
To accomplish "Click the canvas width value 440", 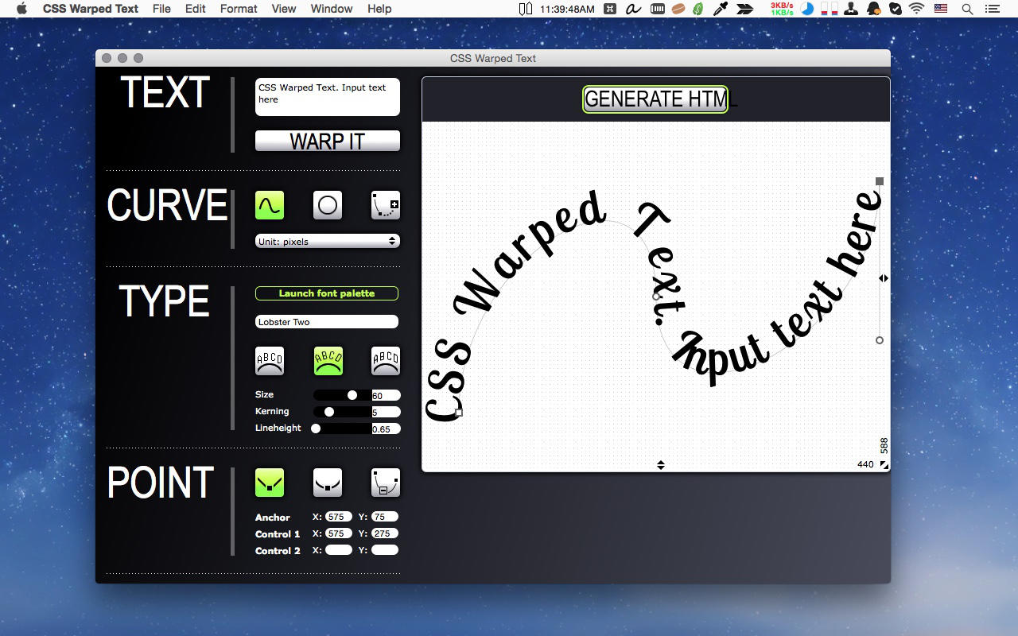I will (865, 464).
